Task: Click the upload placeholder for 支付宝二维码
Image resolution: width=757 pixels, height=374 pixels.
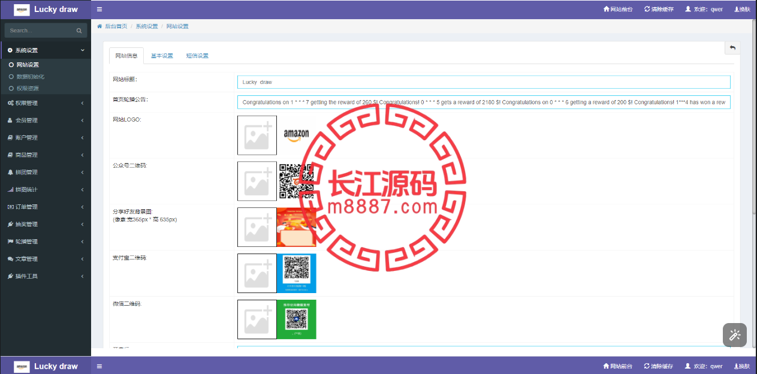Action: click(257, 273)
